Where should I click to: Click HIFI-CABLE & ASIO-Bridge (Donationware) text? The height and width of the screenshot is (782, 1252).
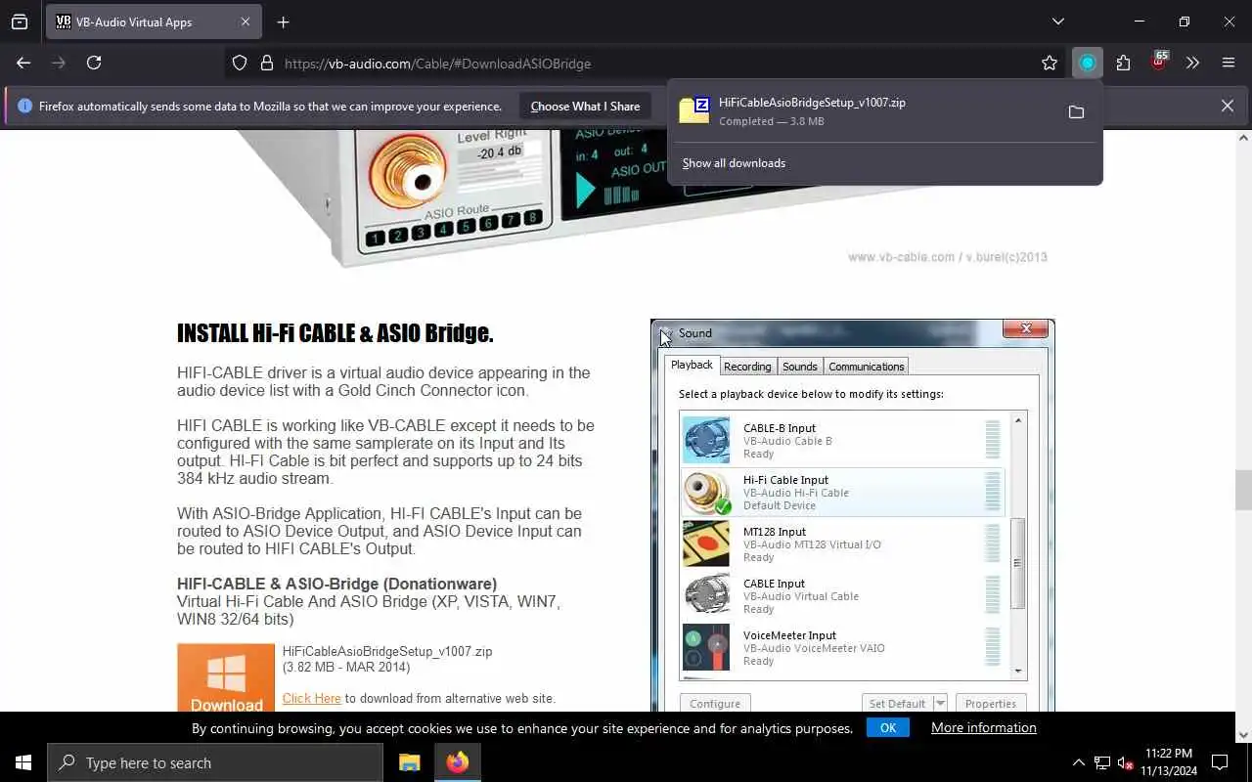(x=336, y=585)
